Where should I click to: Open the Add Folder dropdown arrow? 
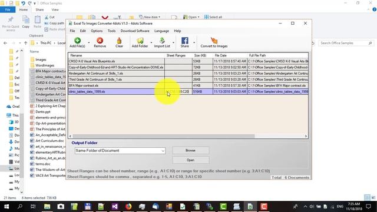click(151, 43)
